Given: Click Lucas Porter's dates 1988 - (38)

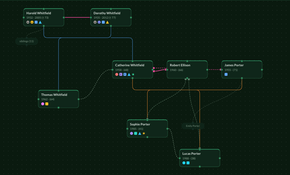Looking at the screenshot, I should pyautogui.click(x=189, y=158).
